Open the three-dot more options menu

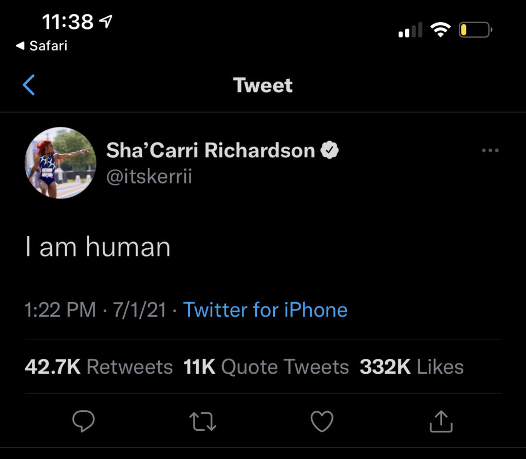(x=490, y=151)
